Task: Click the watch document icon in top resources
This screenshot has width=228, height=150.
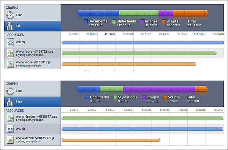Action: [10, 42]
